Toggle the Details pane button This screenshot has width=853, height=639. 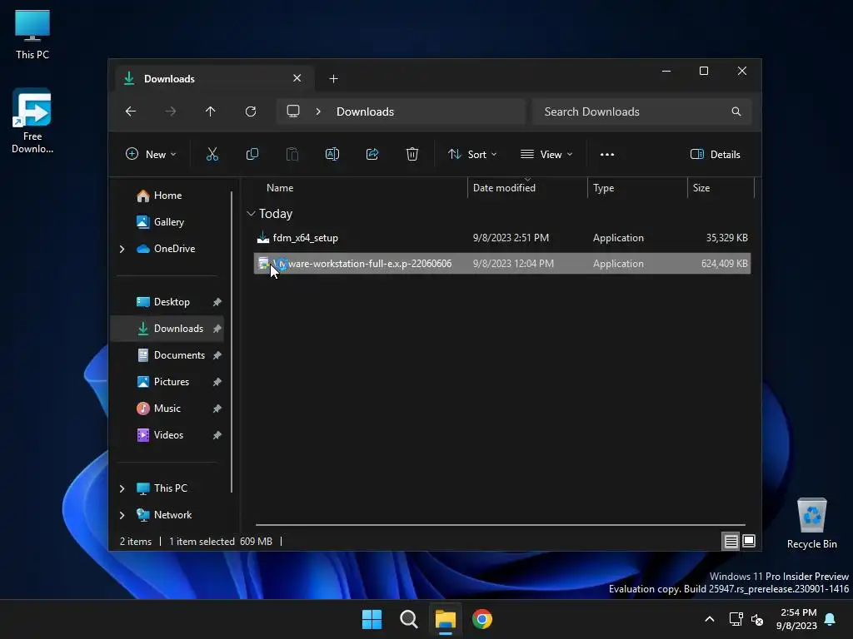716,154
